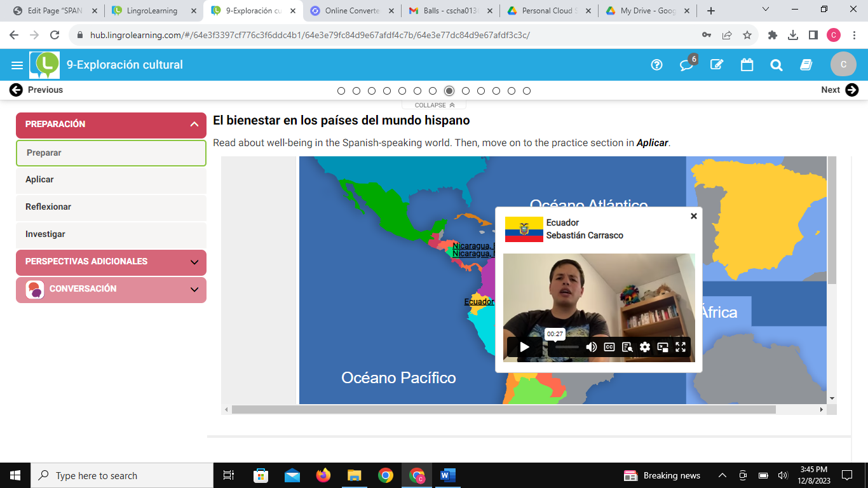Close the Ecuador video popup
Image resolution: width=868 pixels, height=488 pixels.
coord(693,216)
